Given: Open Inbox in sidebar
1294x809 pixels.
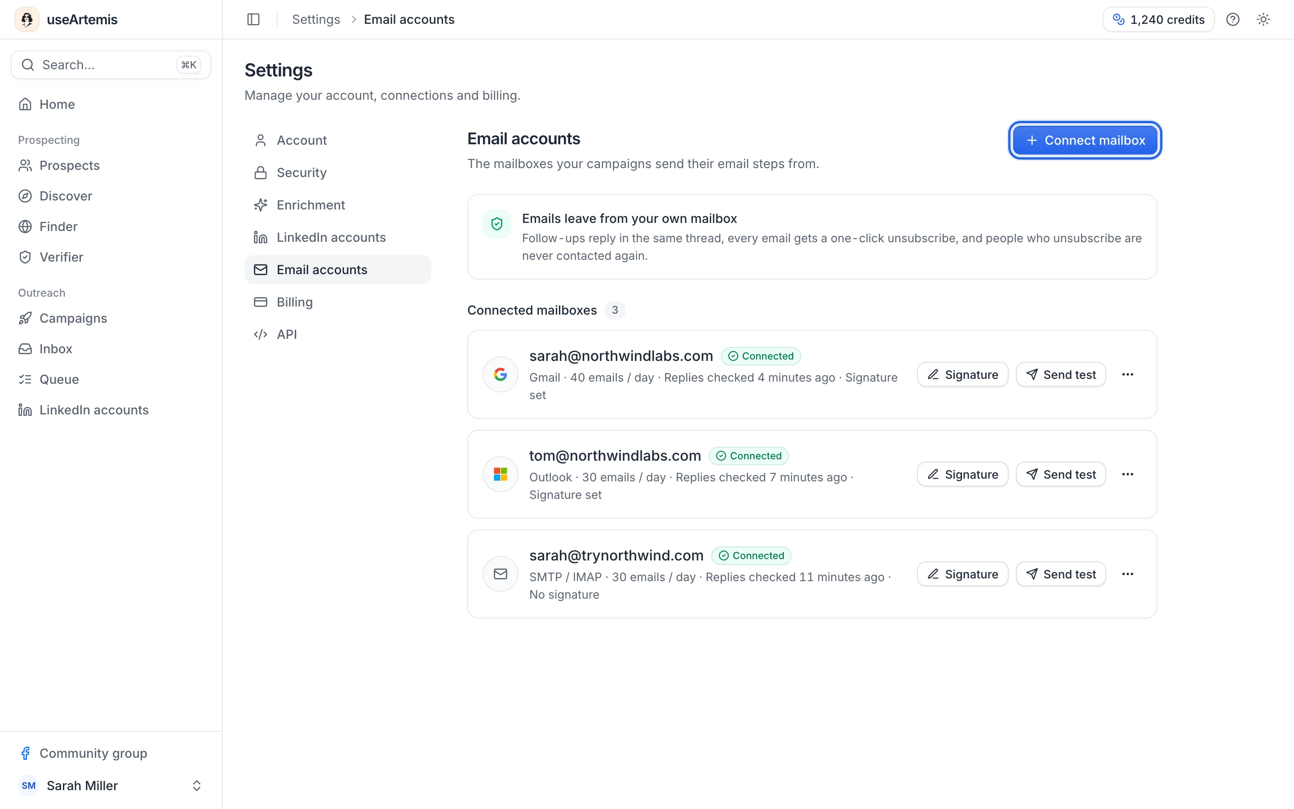Looking at the screenshot, I should tap(111, 349).
